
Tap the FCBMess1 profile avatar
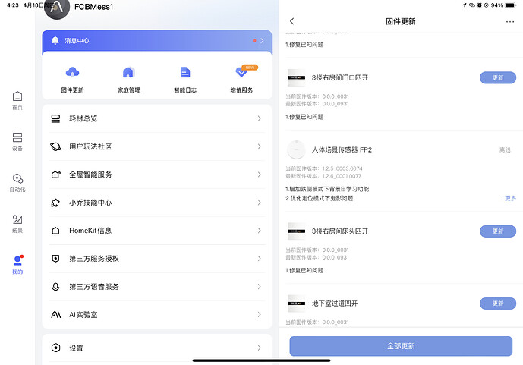57,8
